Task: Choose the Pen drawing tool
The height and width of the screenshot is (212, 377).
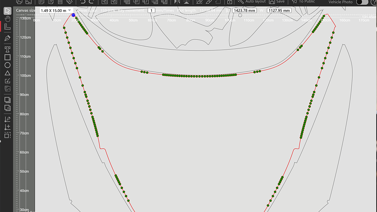Action: point(7,38)
